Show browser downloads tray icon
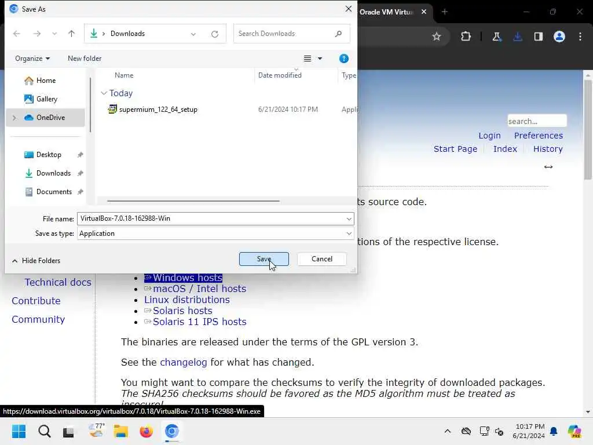The image size is (593, 445). click(518, 37)
